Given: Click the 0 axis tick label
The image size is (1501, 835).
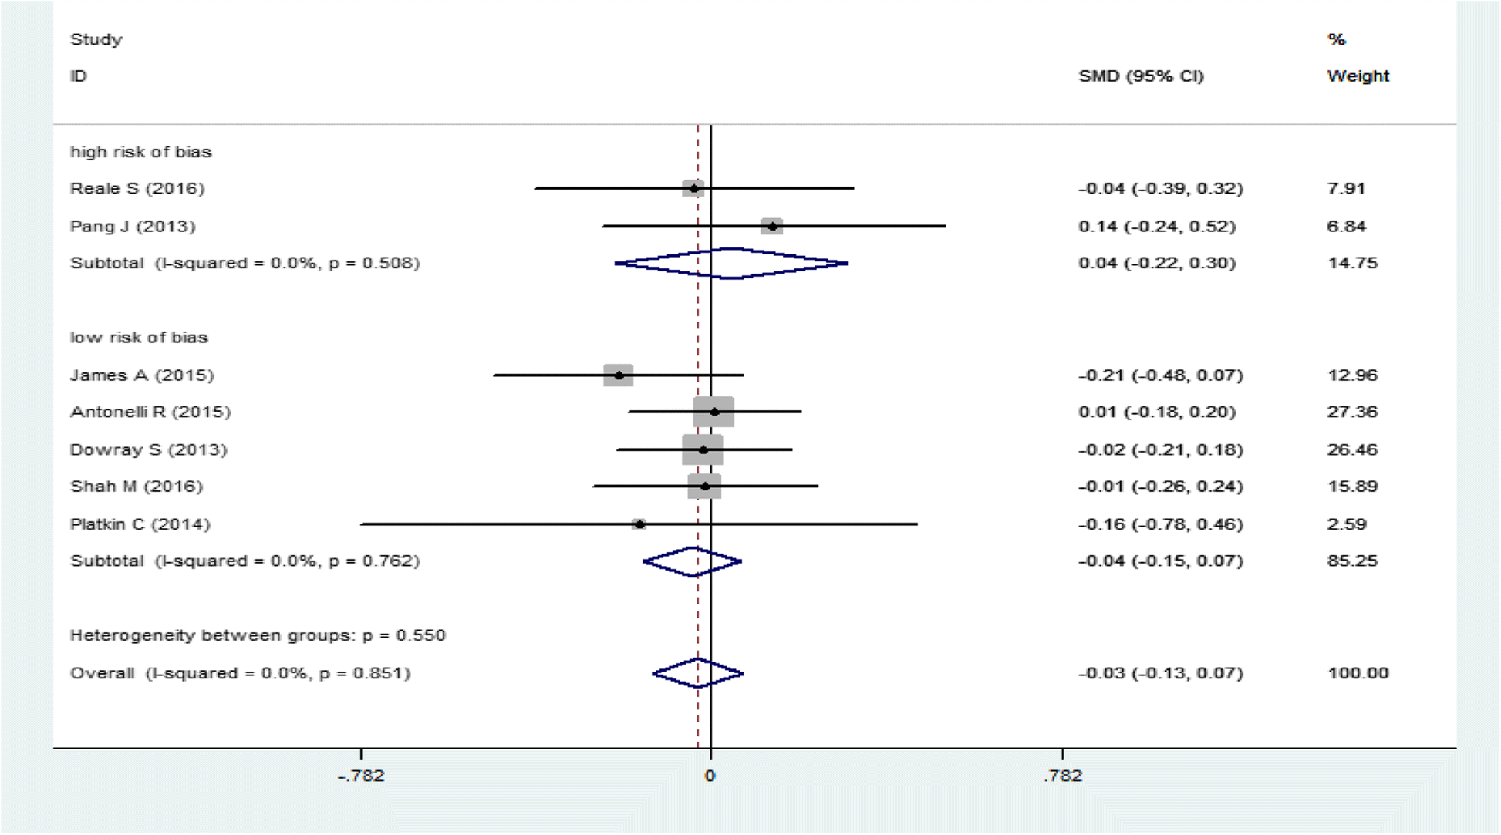Looking at the screenshot, I should [x=710, y=776].
